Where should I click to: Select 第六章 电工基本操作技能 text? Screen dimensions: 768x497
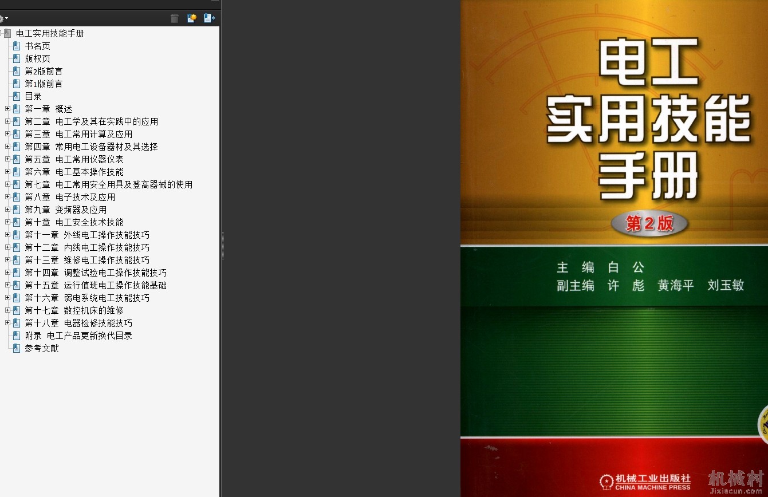(x=74, y=172)
